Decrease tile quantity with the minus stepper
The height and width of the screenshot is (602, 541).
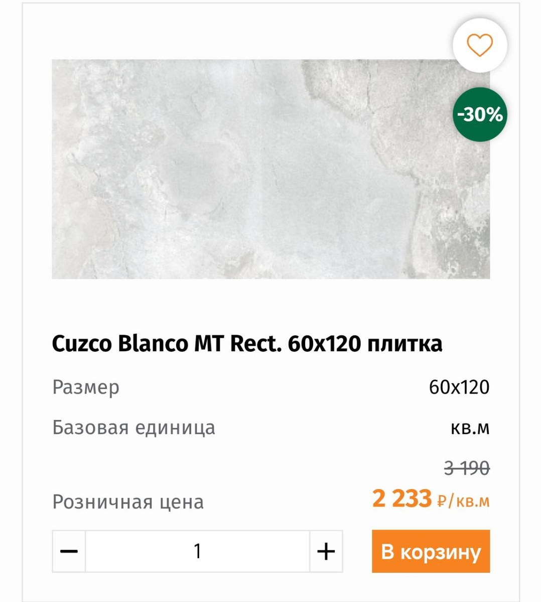[x=68, y=551]
